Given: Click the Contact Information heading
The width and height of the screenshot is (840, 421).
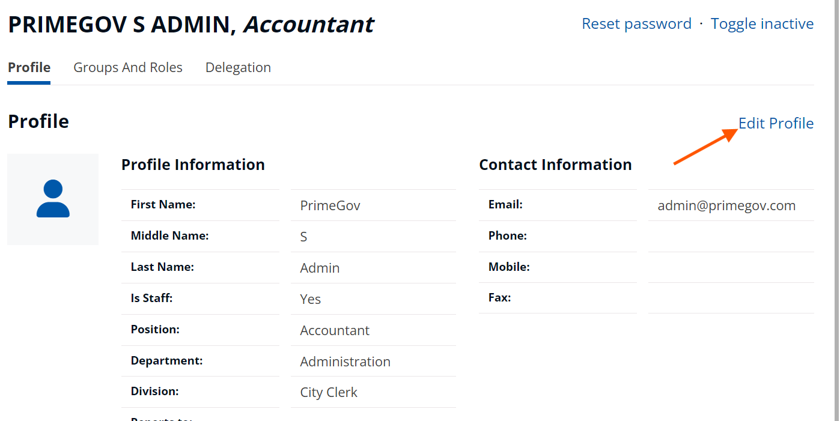Looking at the screenshot, I should click(x=555, y=165).
